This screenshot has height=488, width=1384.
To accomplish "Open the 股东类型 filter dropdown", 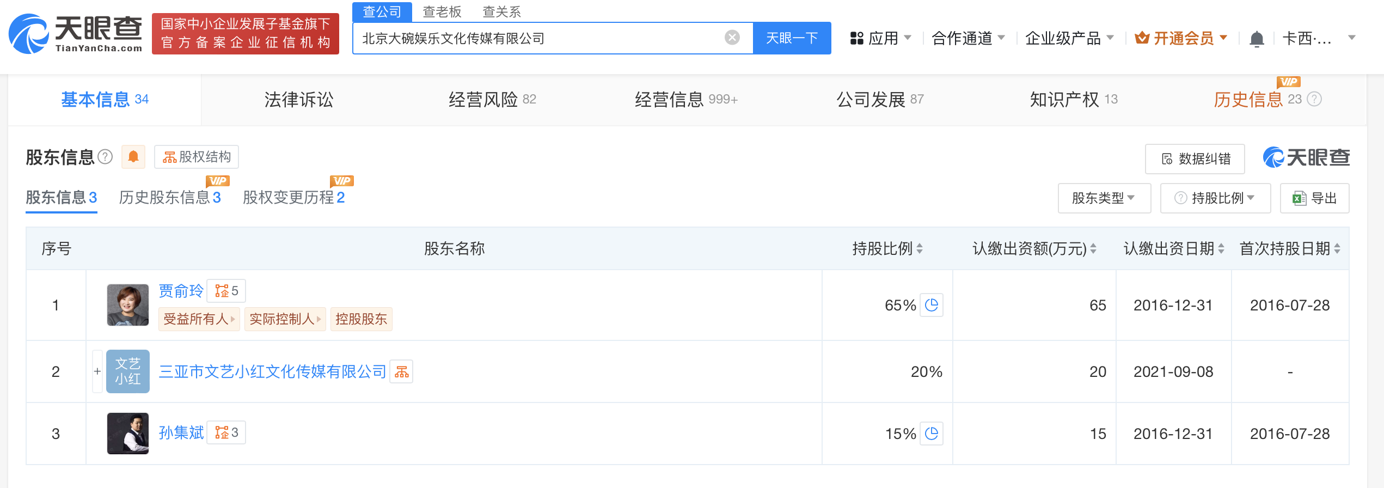I will [x=1104, y=198].
